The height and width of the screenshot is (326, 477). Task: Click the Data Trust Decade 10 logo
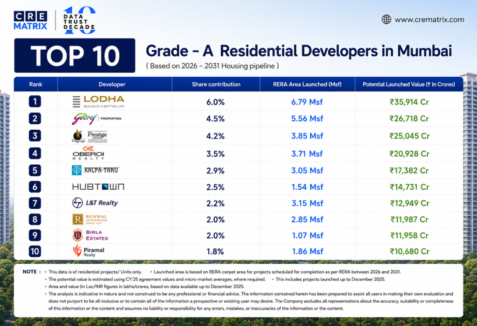pyautogui.click(x=79, y=20)
